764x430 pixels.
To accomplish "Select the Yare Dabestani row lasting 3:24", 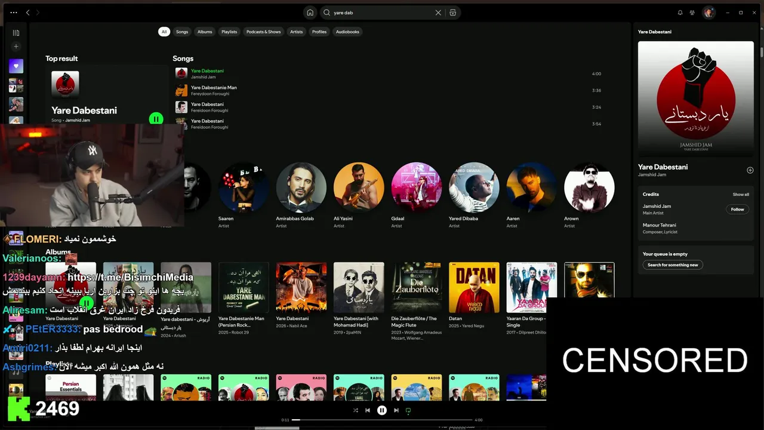I will pos(388,107).
